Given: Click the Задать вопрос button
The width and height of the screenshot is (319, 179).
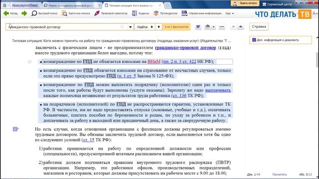Looking at the screenshot, I should pyautogui.click(x=245, y=3).
